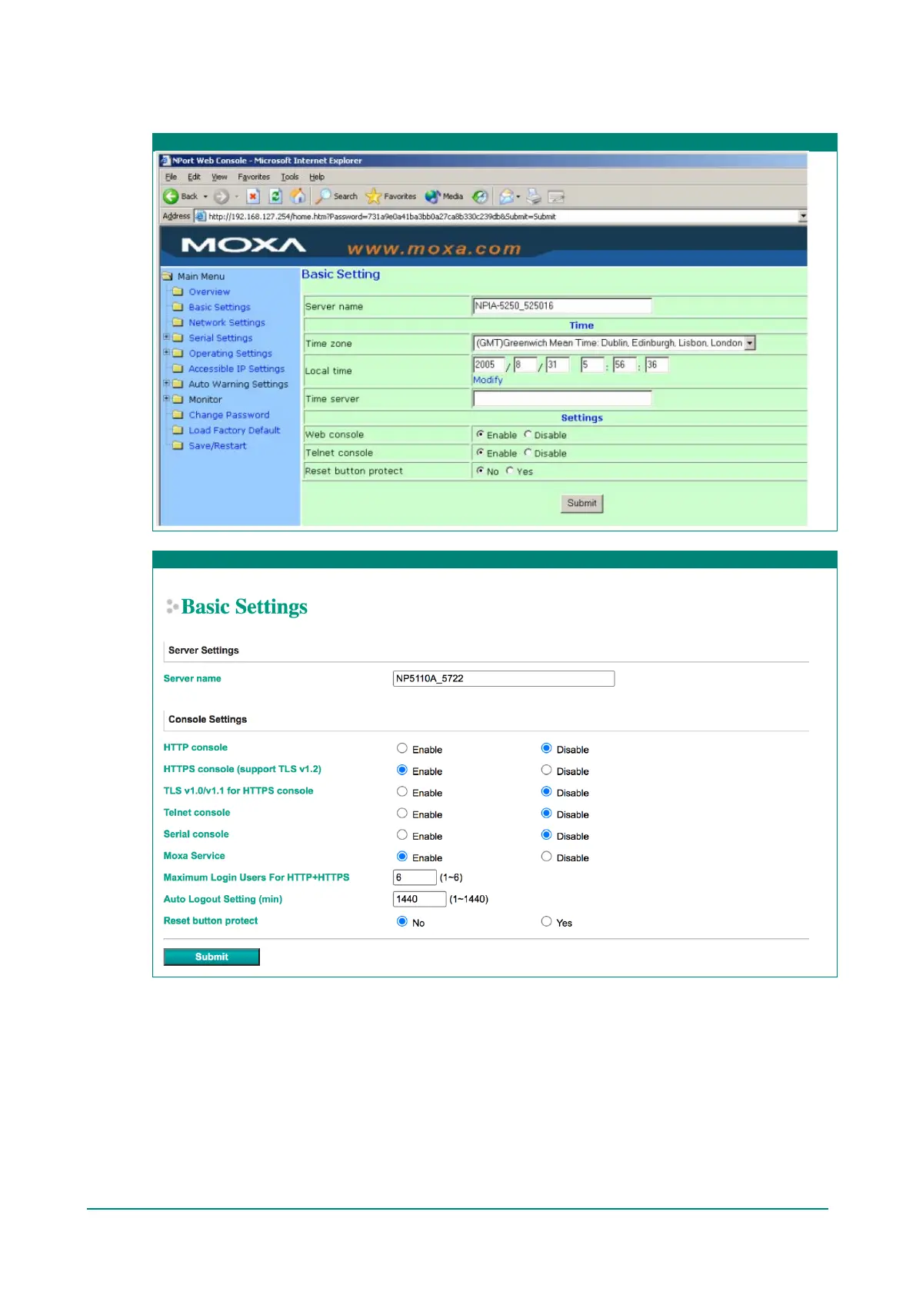Open the File menu
The image size is (916, 1295).
click(171, 177)
